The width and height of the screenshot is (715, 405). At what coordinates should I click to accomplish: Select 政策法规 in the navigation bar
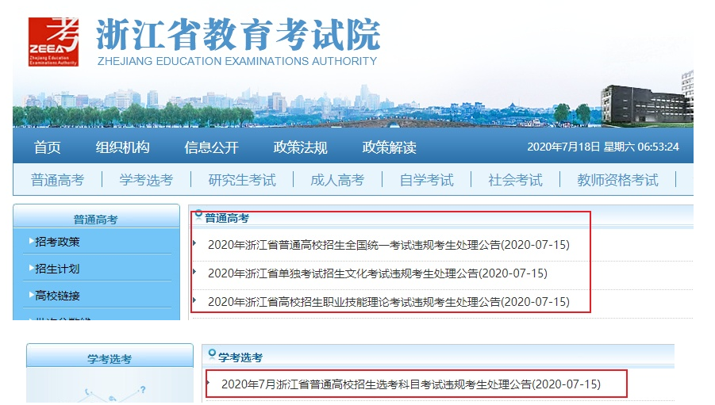pos(300,147)
